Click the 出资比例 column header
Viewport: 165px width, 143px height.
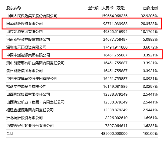coord(150,8)
